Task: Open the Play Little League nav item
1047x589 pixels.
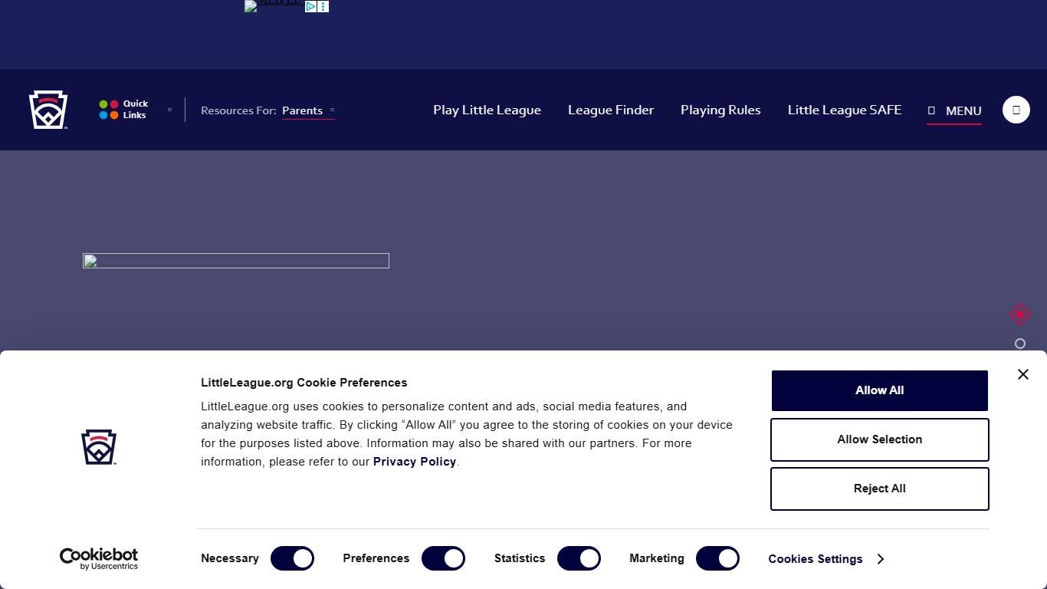Action: (x=487, y=110)
